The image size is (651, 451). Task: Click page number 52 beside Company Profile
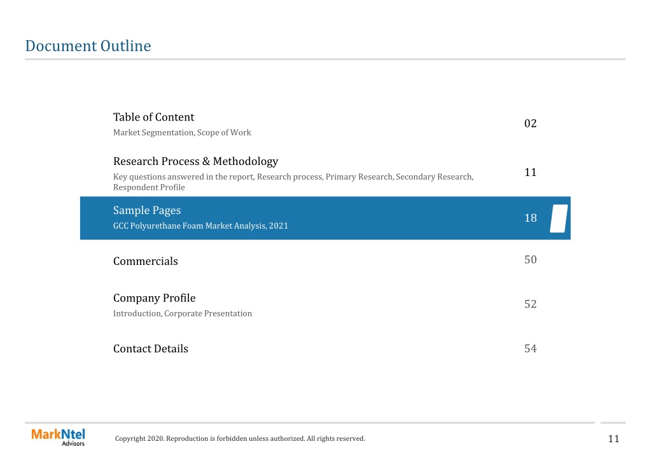point(530,304)
